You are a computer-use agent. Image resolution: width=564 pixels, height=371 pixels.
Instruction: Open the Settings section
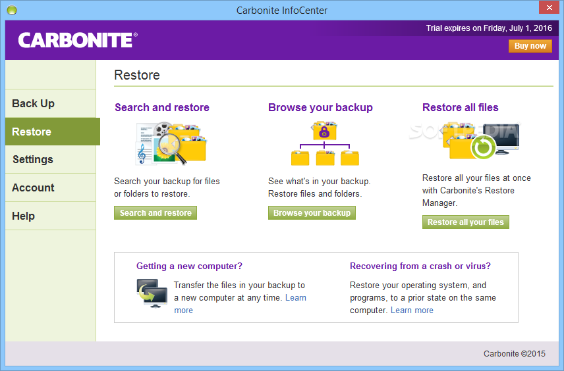[x=51, y=159]
